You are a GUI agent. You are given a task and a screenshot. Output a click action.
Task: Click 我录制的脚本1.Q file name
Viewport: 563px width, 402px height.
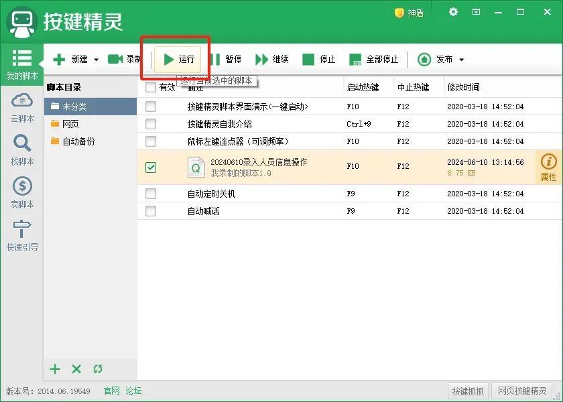click(x=241, y=173)
